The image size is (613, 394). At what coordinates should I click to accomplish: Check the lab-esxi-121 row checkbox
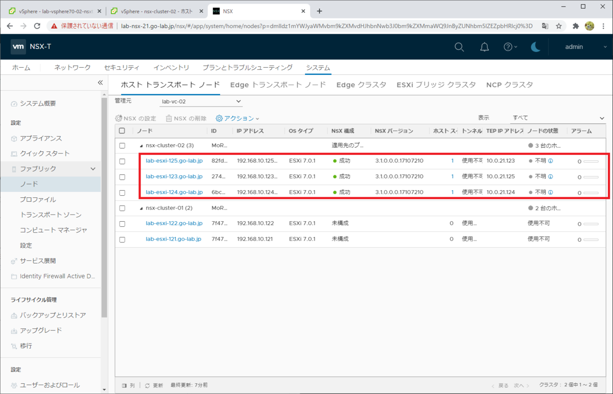click(x=122, y=239)
